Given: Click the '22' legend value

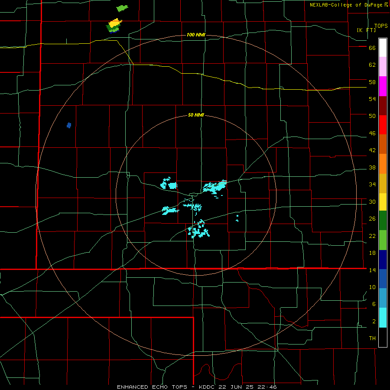Looking at the screenshot, I should [372, 236].
